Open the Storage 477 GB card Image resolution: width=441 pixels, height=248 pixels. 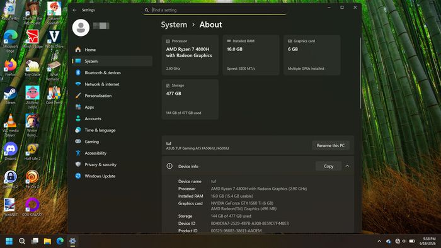click(x=190, y=99)
